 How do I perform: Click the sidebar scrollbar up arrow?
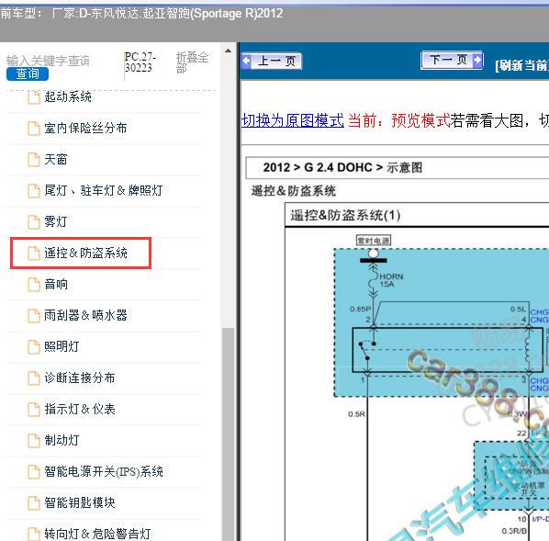coord(228,51)
